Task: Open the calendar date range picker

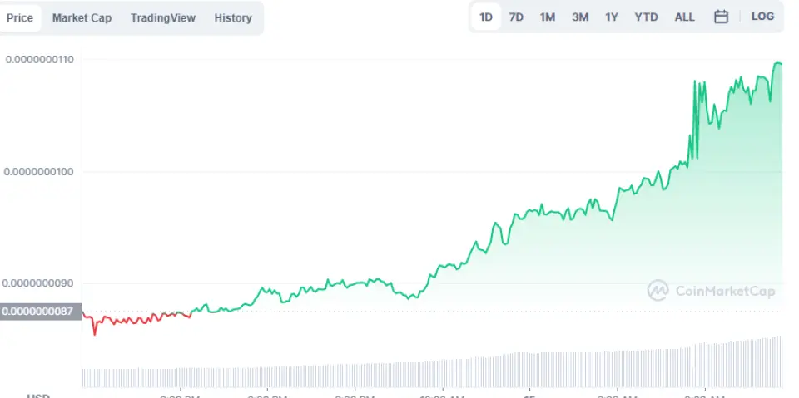Action: (722, 17)
